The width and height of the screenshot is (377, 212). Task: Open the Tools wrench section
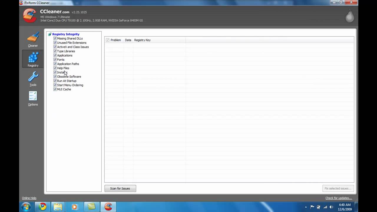[33, 79]
